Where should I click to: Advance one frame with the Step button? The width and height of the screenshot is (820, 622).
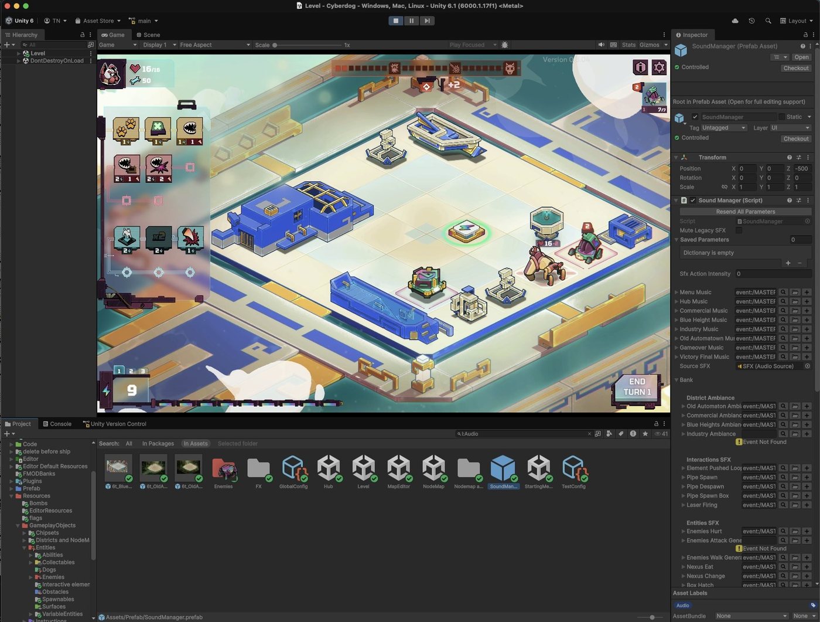pos(427,21)
